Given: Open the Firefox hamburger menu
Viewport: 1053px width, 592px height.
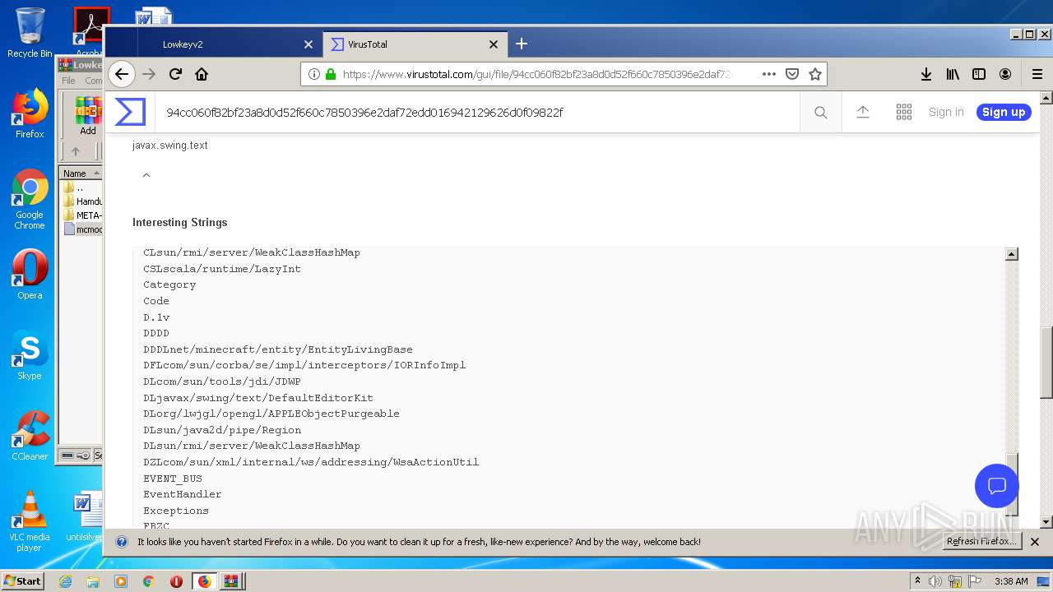Looking at the screenshot, I should pyautogui.click(x=1037, y=74).
